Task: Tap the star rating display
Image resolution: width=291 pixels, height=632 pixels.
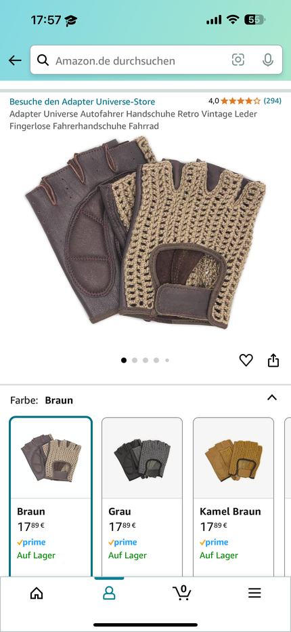Action: 241,101
